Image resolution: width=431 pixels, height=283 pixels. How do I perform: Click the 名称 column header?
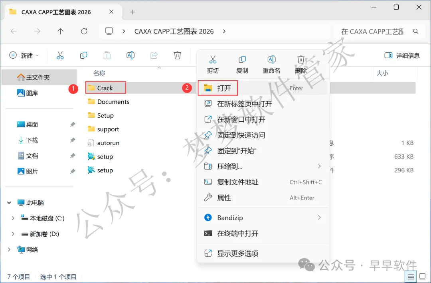pos(99,73)
